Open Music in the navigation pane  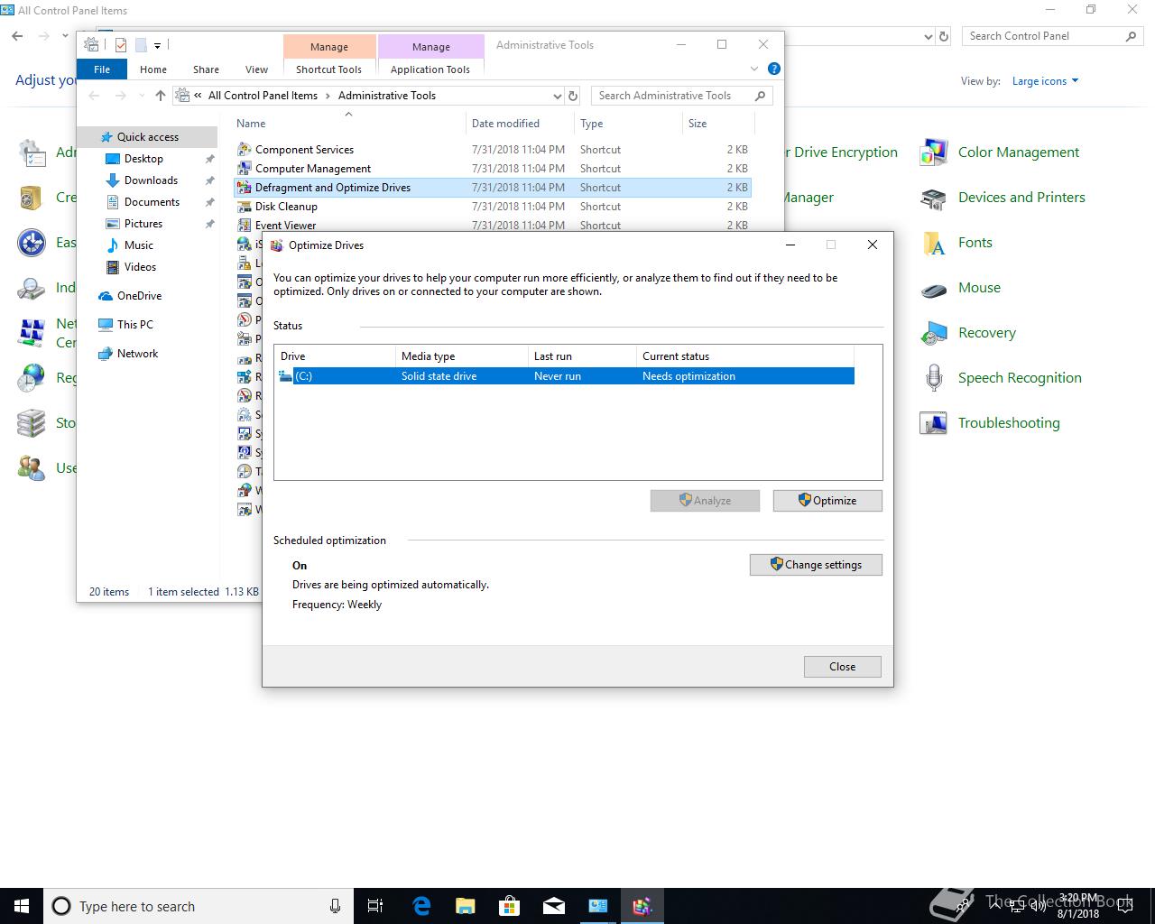[138, 245]
